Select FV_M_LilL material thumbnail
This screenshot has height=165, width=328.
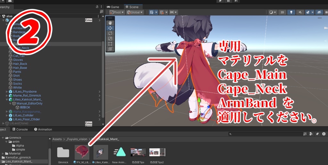click(82, 153)
